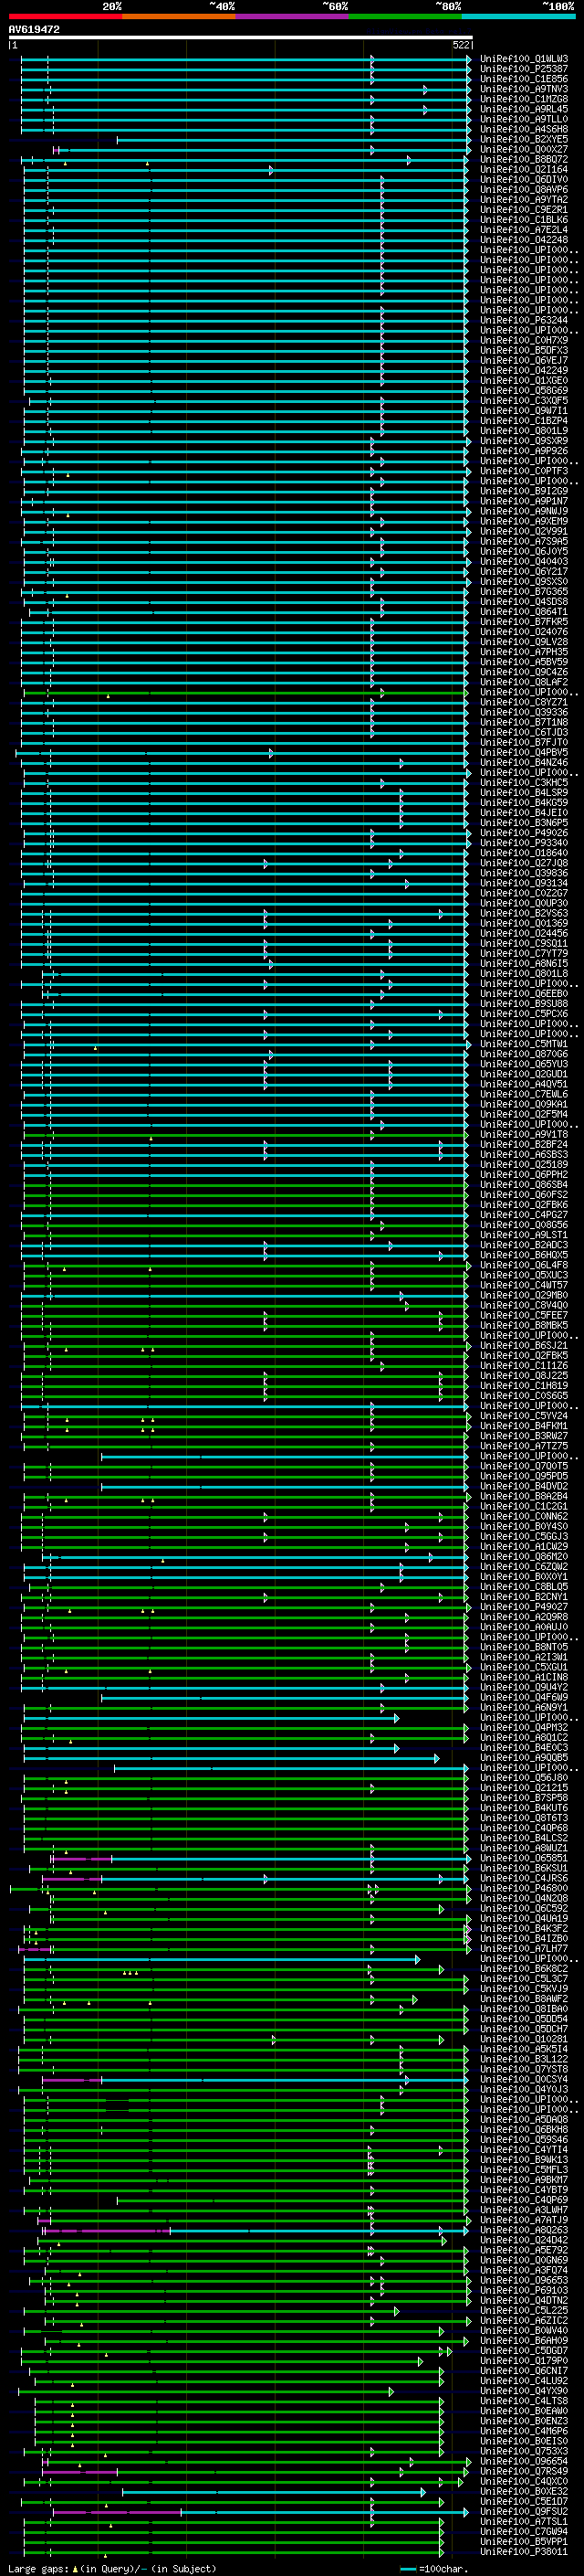Pick the UniRef100_Q6VEJ7 hit name
The image size is (584, 2576).
tap(524, 361)
